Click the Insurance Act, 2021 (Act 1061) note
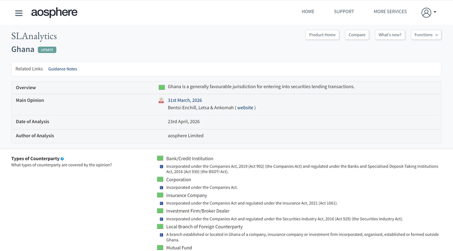 tap(252, 203)
